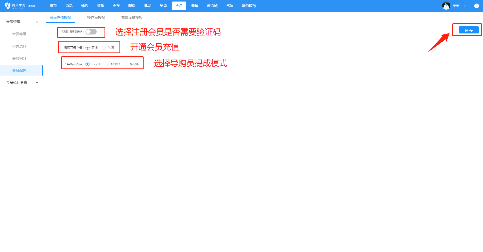The image size is (483, 252).
Task: Open 会员积分 in the sidebar
Action: (x=19, y=58)
